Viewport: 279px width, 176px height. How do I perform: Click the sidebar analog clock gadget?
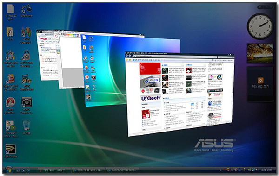coord(260,26)
